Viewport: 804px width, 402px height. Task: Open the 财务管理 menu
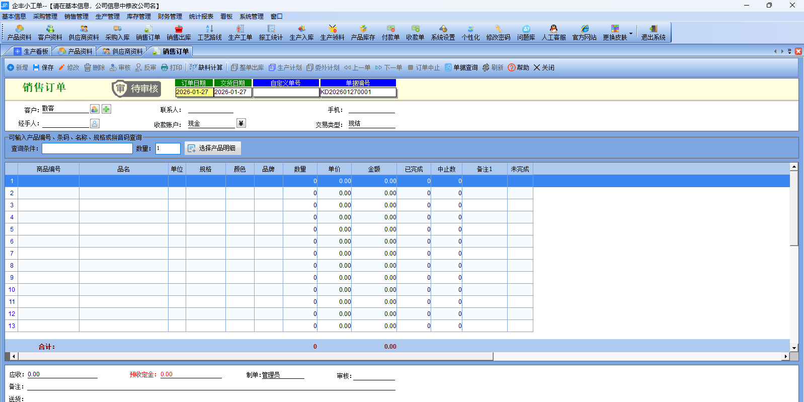point(170,17)
